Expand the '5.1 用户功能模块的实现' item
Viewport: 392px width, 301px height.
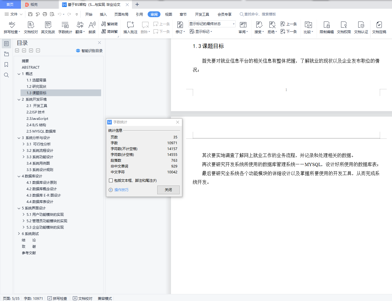click(x=24, y=215)
